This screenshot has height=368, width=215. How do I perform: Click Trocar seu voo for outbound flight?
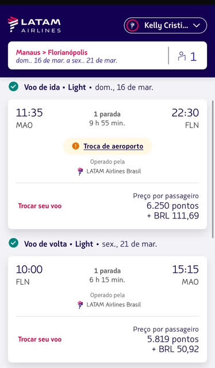click(40, 206)
